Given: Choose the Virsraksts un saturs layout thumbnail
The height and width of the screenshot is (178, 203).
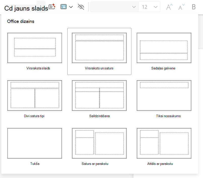Looking at the screenshot, I should point(99,48).
